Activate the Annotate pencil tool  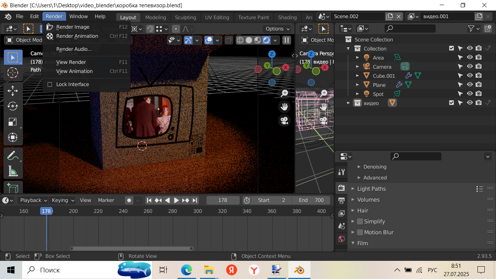(13, 156)
